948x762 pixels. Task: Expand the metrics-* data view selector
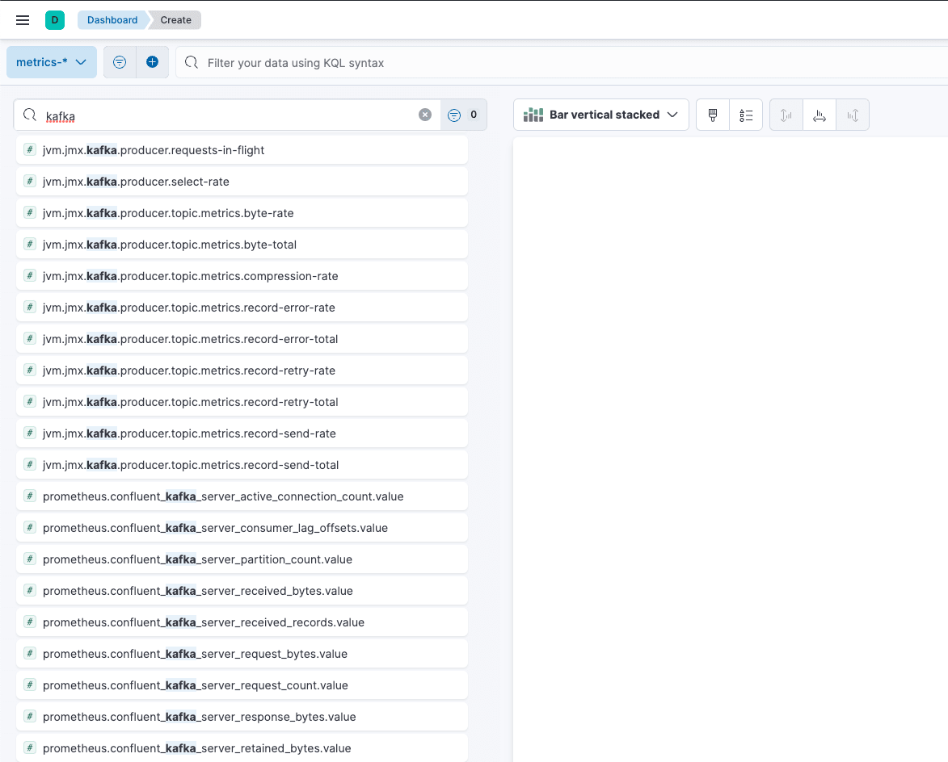52,62
